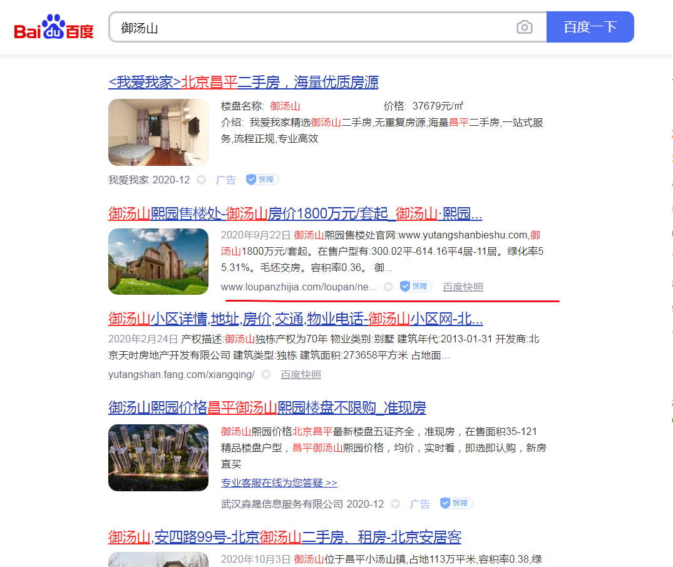Click 武汉淼晟信息服务有限公司 2020-12 text
673x567 pixels.
click(x=302, y=504)
